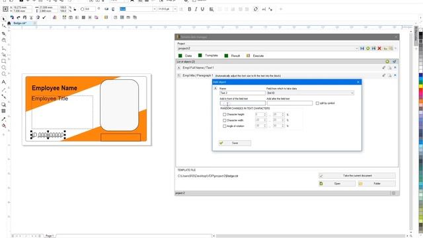The image size is (423, 238).
Task: Select the Employee Name text on badge
Action: 54,88
